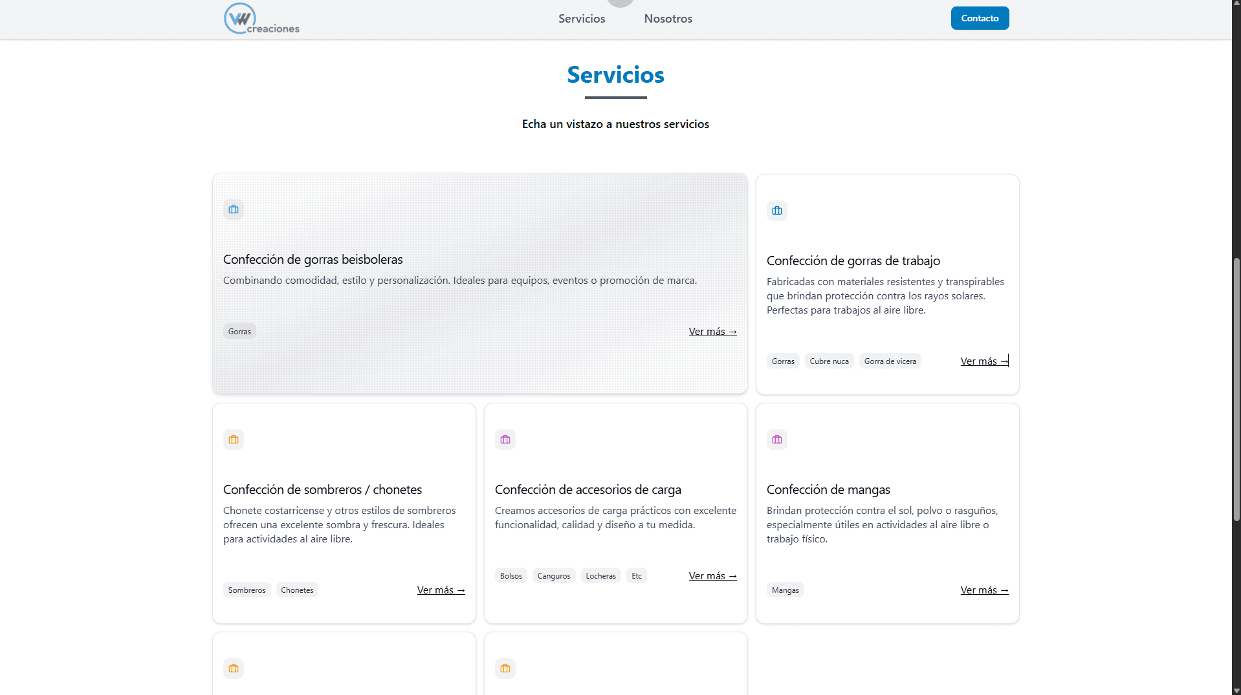Image resolution: width=1241 pixels, height=695 pixels.
Task: Open the Servicios navigation item
Action: [x=582, y=19]
